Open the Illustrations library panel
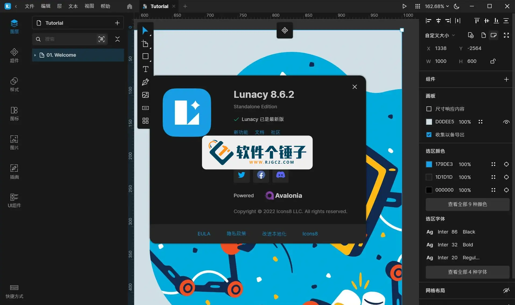The width and height of the screenshot is (515, 305). (14, 172)
